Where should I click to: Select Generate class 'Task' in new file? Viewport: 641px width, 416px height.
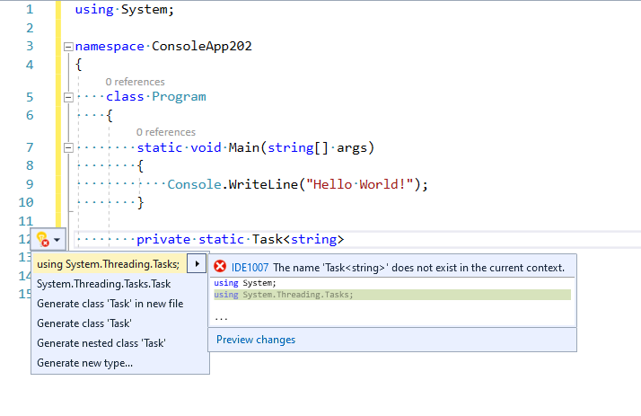[110, 304]
